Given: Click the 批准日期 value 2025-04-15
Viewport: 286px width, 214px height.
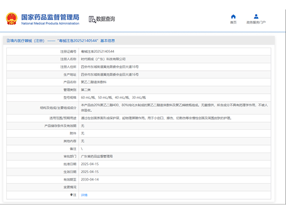Looking at the screenshot, I should click(x=90, y=164).
